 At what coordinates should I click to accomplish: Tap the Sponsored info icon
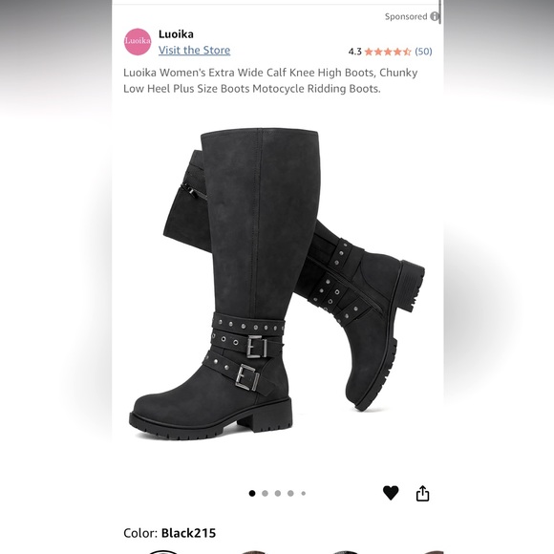tap(435, 16)
